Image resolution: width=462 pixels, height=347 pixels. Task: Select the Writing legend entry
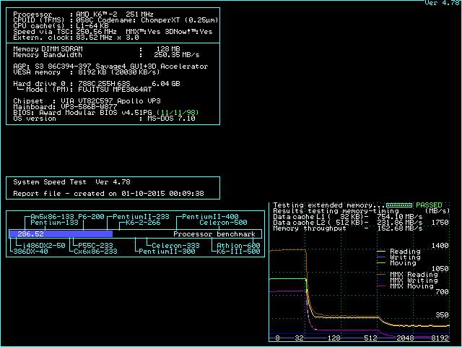point(404,257)
